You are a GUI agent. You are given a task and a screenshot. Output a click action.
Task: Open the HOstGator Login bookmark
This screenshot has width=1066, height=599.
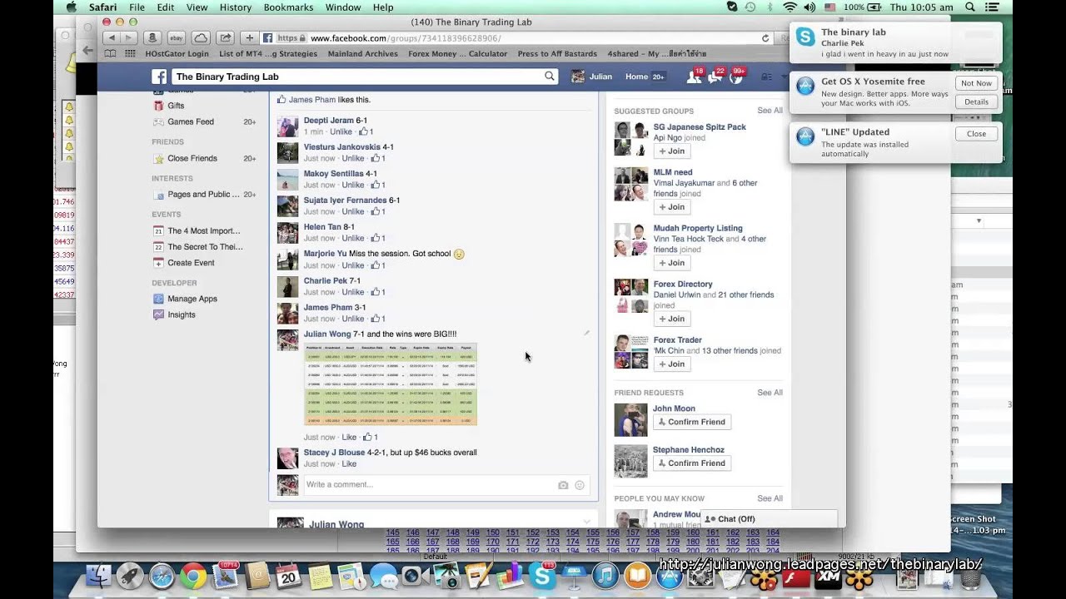click(x=177, y=53)
